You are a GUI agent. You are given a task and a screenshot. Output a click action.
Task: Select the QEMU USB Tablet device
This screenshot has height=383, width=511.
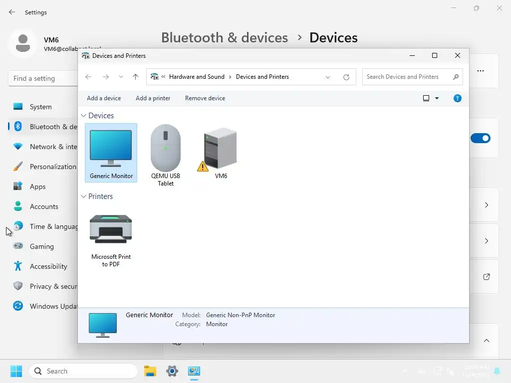click(x=166, y=155)
